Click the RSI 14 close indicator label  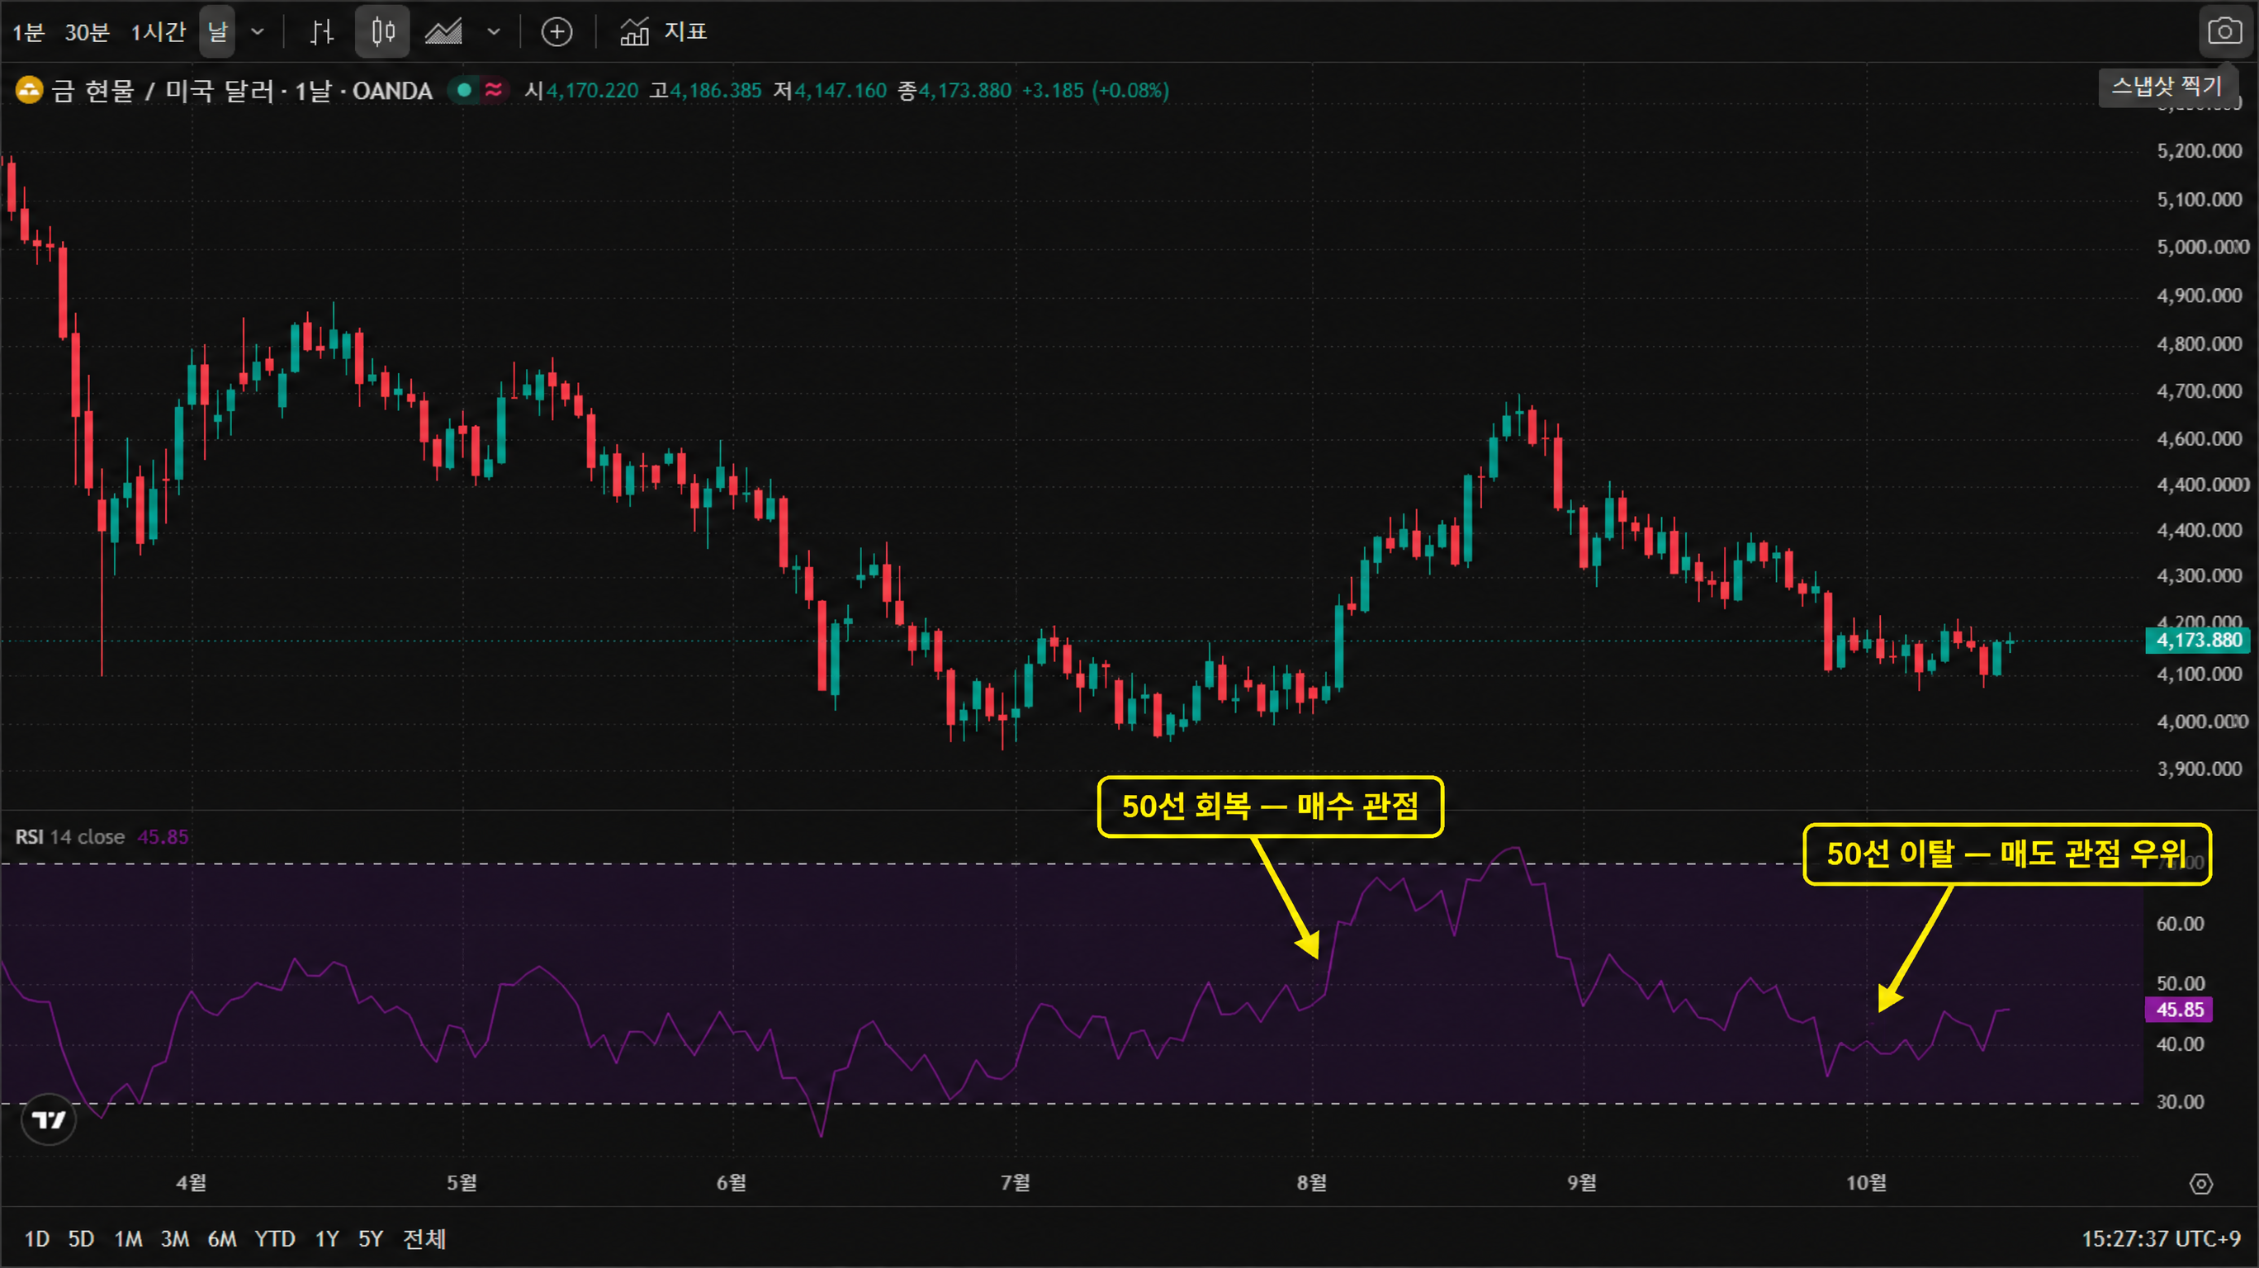(x=69, y=836)
